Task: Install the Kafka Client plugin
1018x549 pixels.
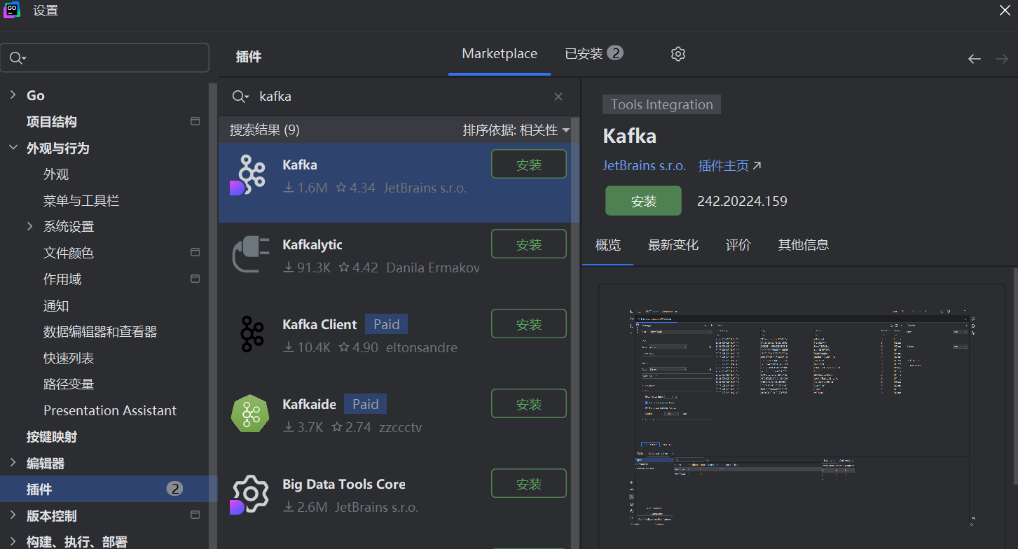Action: click(x=529, y=324)
